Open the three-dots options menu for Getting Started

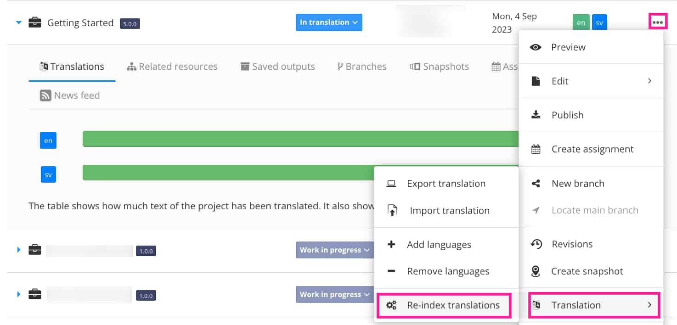tap(658, 21)
